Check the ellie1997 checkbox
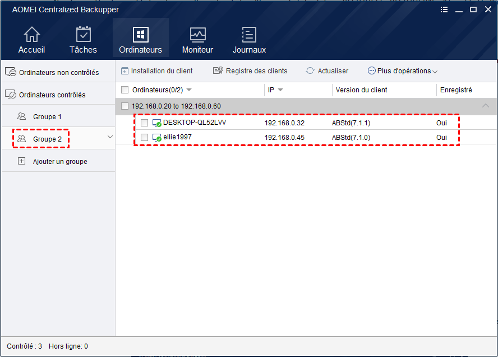The image size is (498, 357). click(x=144, y=138)
